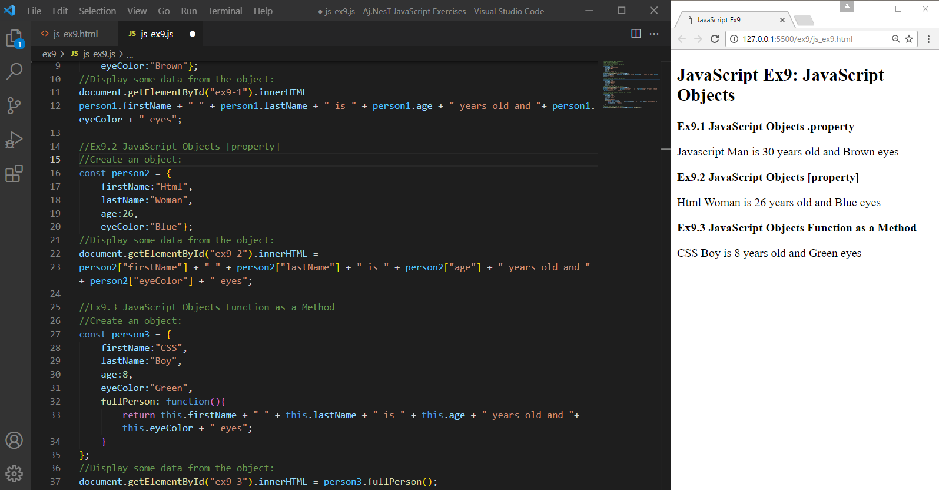Open the Extensions view
The width and height of the screenshot is (939, 490).
(14, 174)
